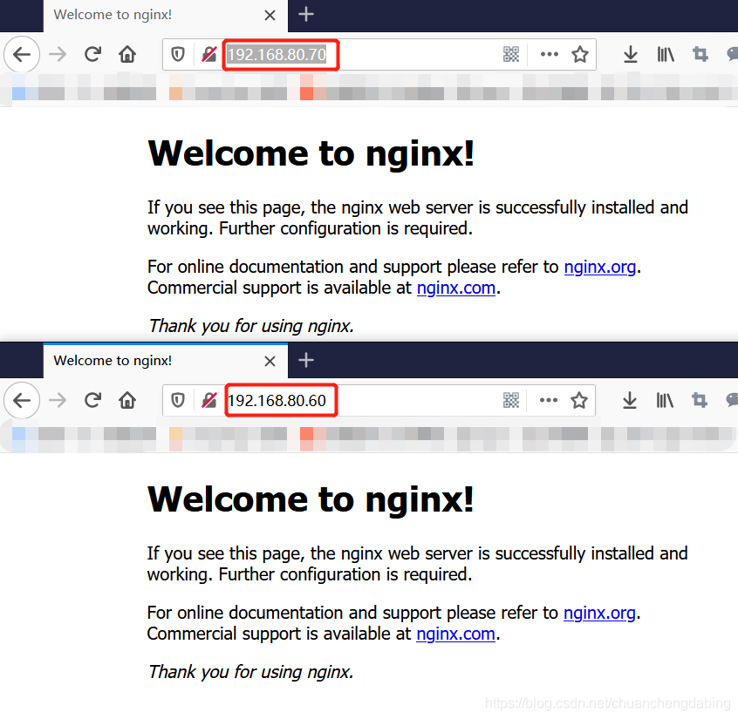Open page actions menu in 192.168.80.60 window
738x719 pixels.
coord(549,400)
